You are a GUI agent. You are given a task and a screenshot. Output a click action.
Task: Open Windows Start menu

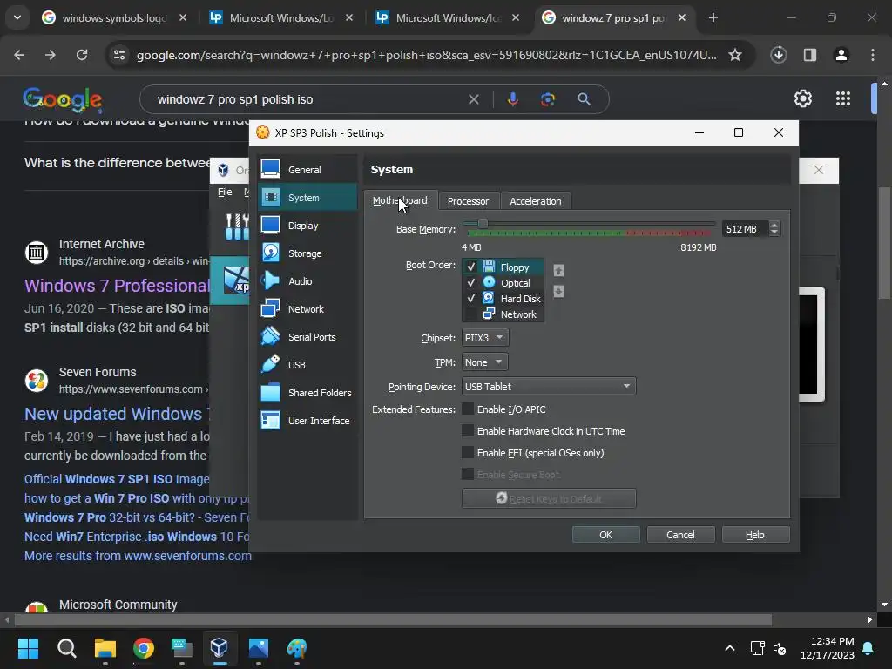pyautogui.click(x=28, y=647)
